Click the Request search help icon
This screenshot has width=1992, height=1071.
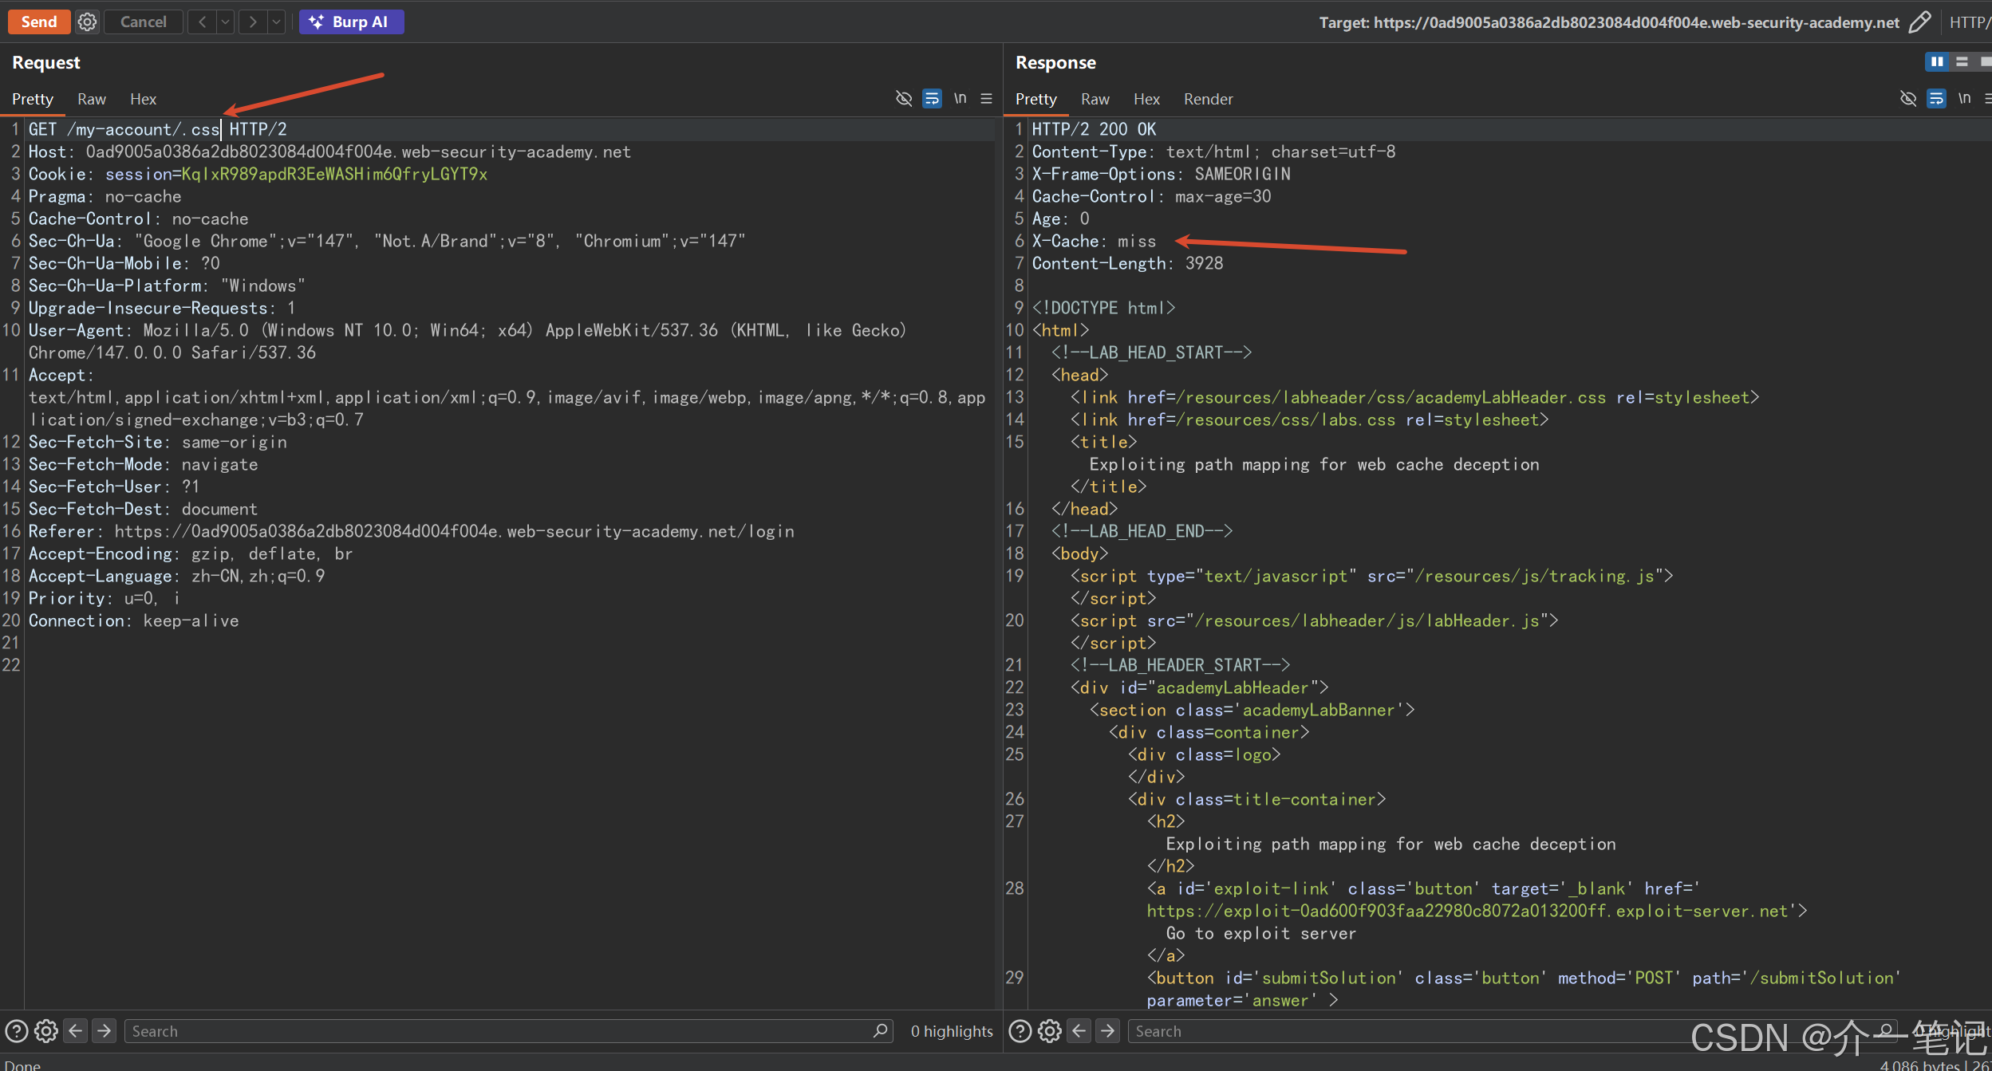[17, 1031]
